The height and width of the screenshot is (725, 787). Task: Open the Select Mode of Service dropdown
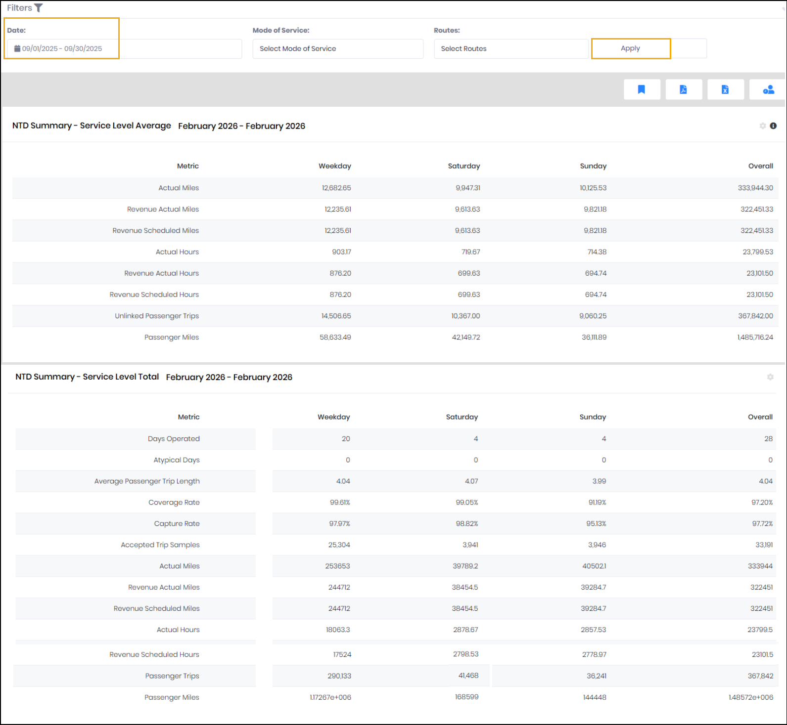[x=338, y=48]
